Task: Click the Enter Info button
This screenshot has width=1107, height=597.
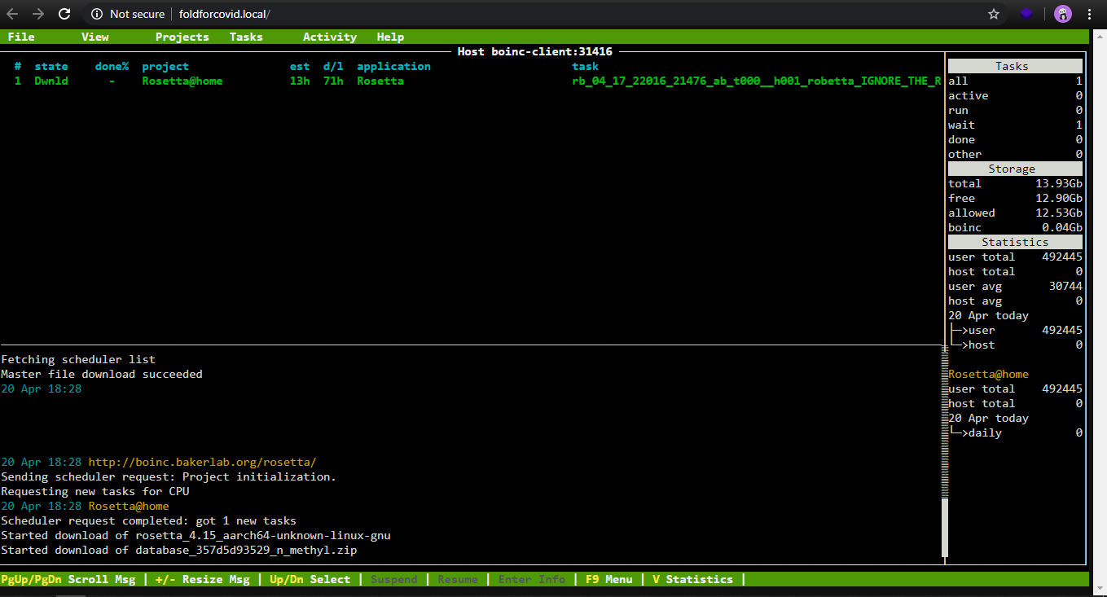Action: (x=531, y=579)
